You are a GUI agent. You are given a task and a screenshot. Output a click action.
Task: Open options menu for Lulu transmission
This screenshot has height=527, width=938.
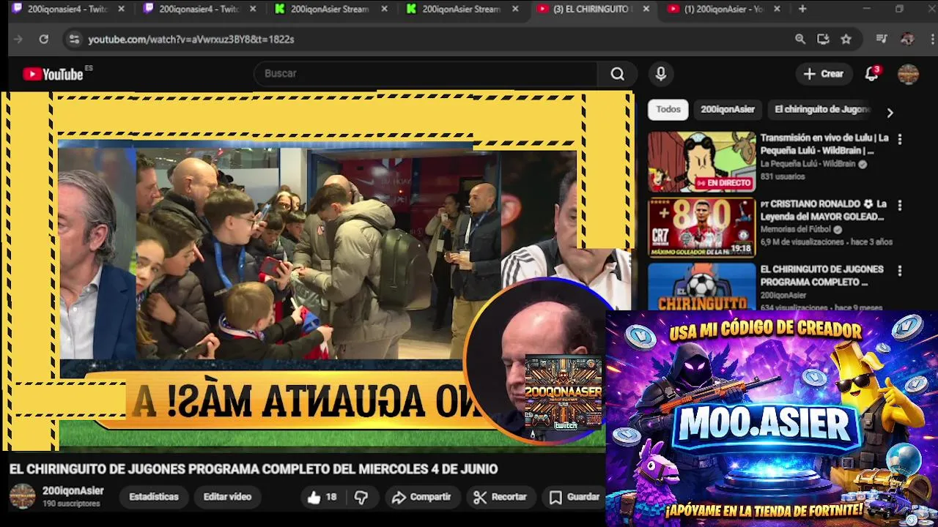tap(899, 139)
